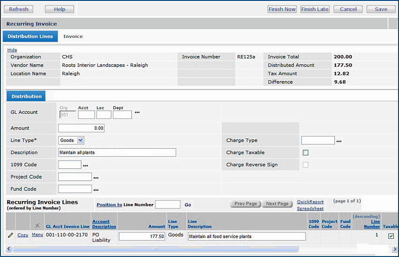399x257 pixels.
Task: Click the Description input field
Action: [117, 153]
